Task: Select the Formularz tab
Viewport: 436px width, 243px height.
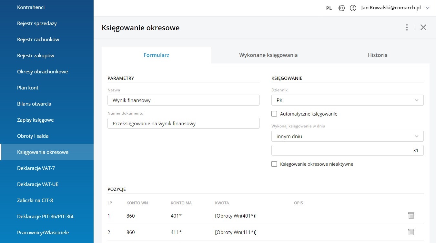Action: pyautogui.click(x=156, y=55)
